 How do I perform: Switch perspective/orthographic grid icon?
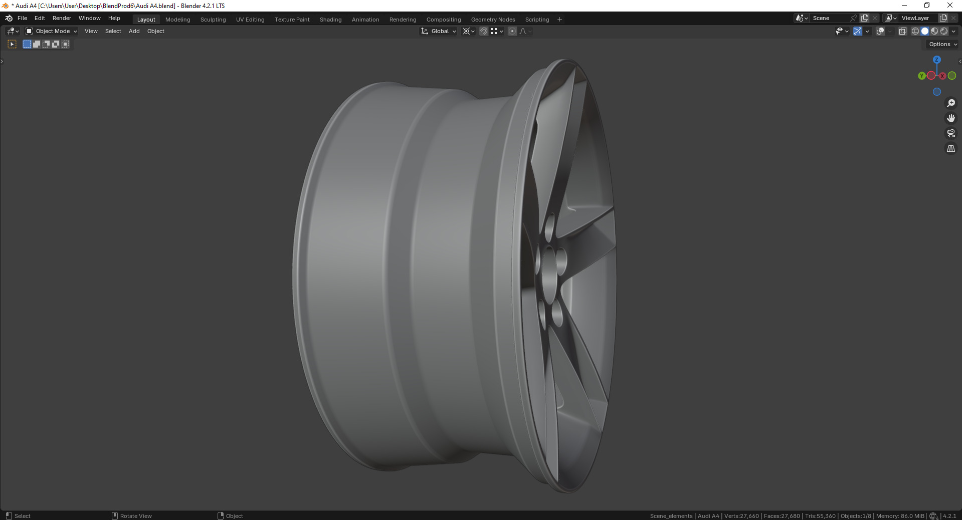950,148
